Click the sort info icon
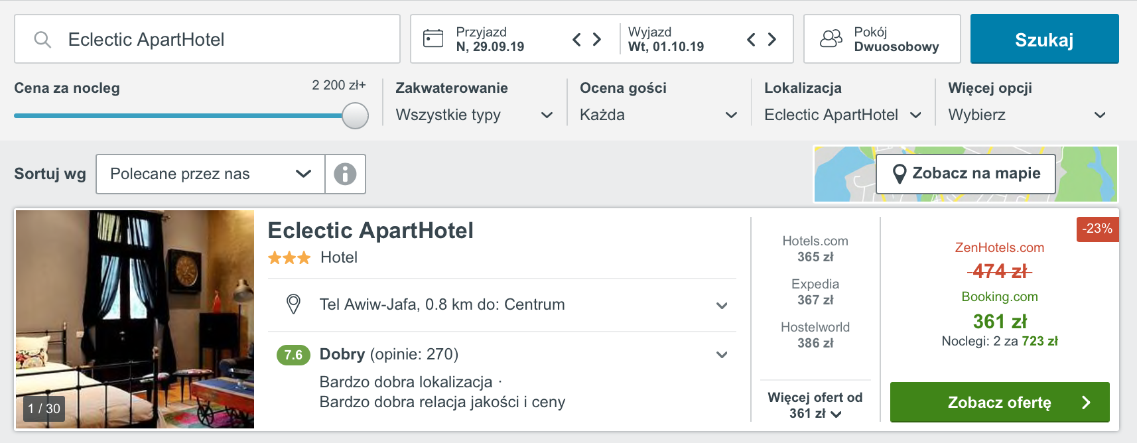Screen dimensions: 1137x443 tap(345, 174)
